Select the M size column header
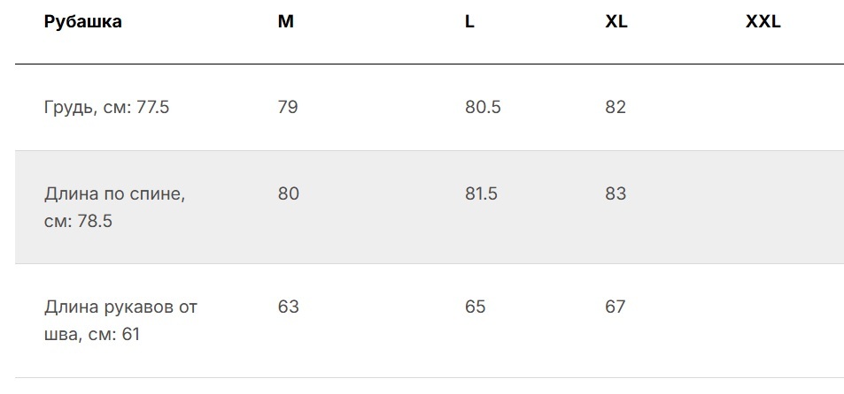This screenshot has height=394, width=844. (286, 22)
